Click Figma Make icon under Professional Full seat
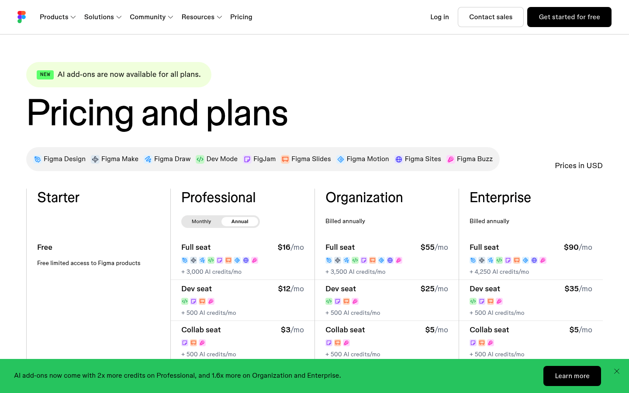 click(x=194, y=260)
